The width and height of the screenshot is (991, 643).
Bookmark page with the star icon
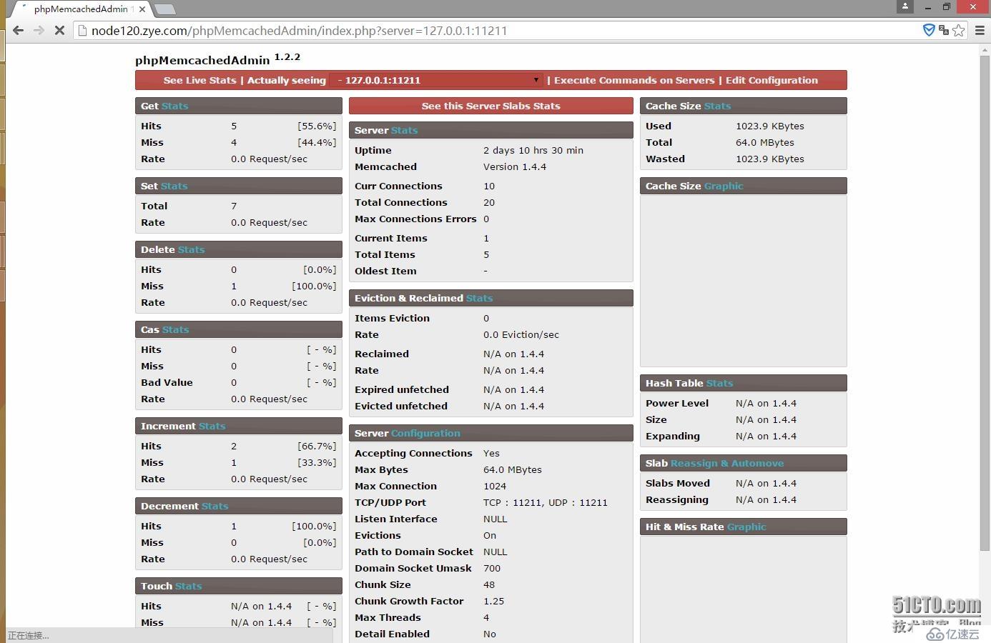tap(959, 30)
